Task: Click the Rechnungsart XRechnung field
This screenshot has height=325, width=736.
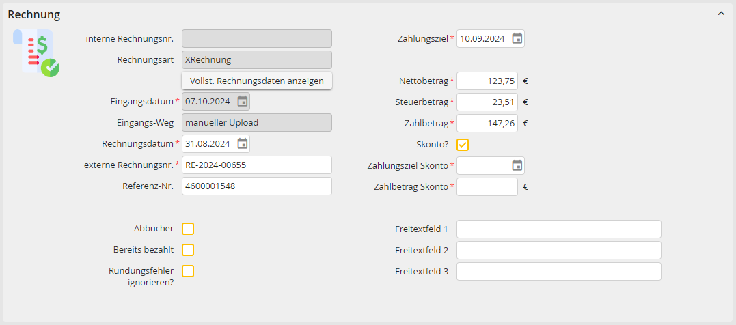Action: click(257, 59)
